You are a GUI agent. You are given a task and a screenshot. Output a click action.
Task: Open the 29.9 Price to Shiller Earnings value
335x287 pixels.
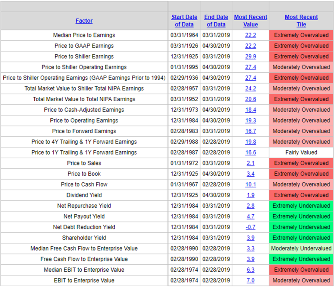(251, 56)
